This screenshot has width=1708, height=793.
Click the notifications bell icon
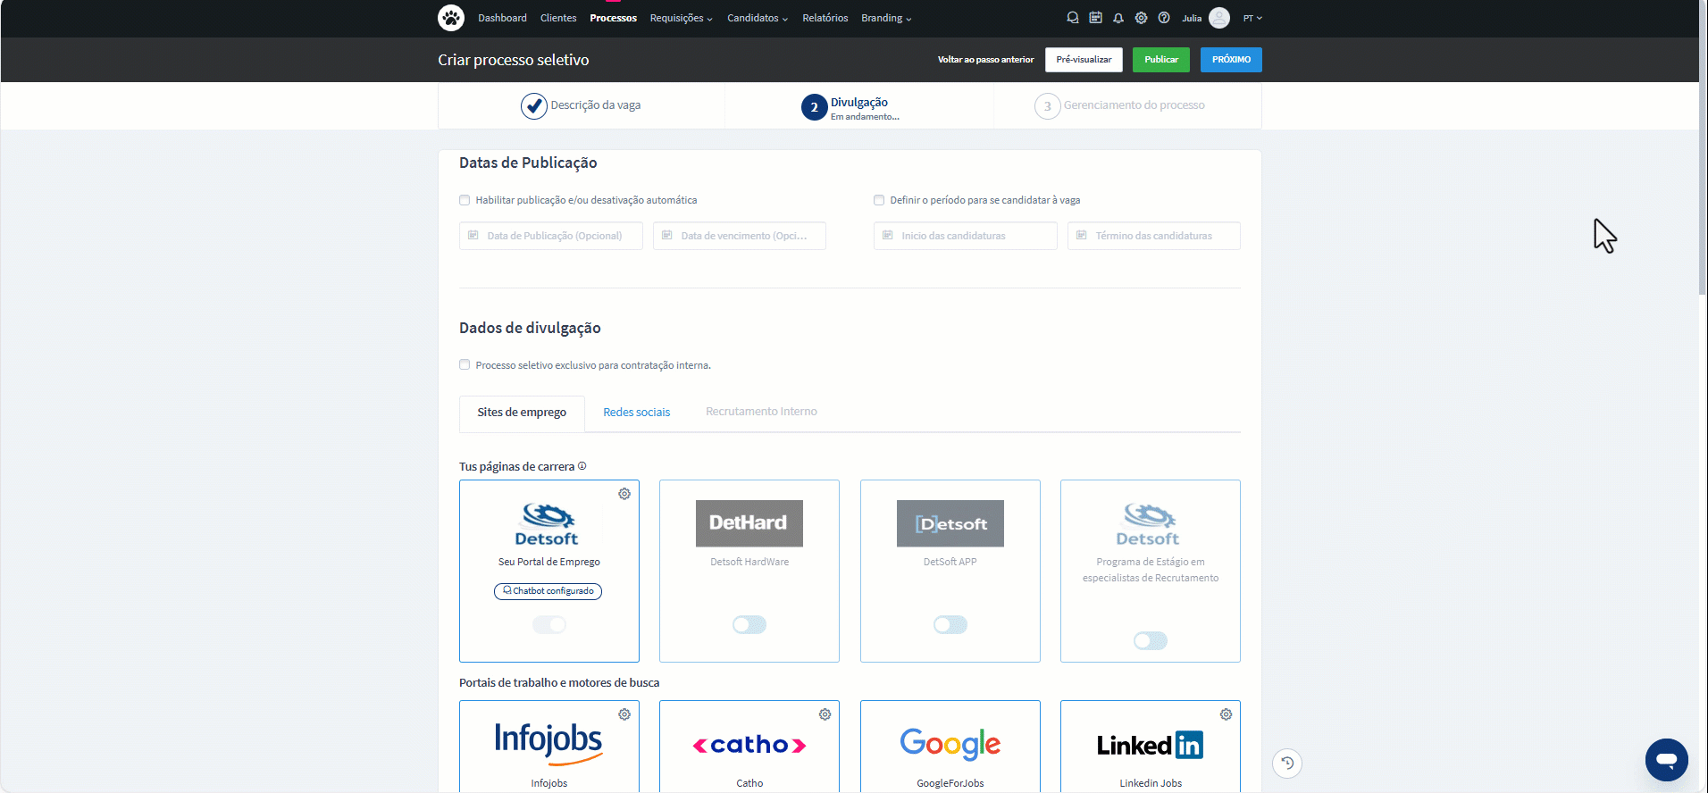coord(1118,18)
